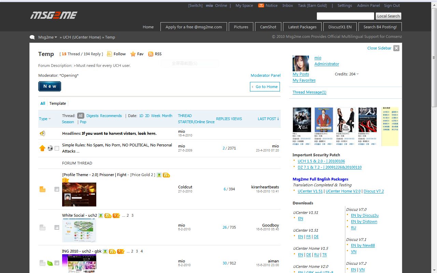Open My Favorites link in sidebar

pyautogui.click(x=304, y=80)
